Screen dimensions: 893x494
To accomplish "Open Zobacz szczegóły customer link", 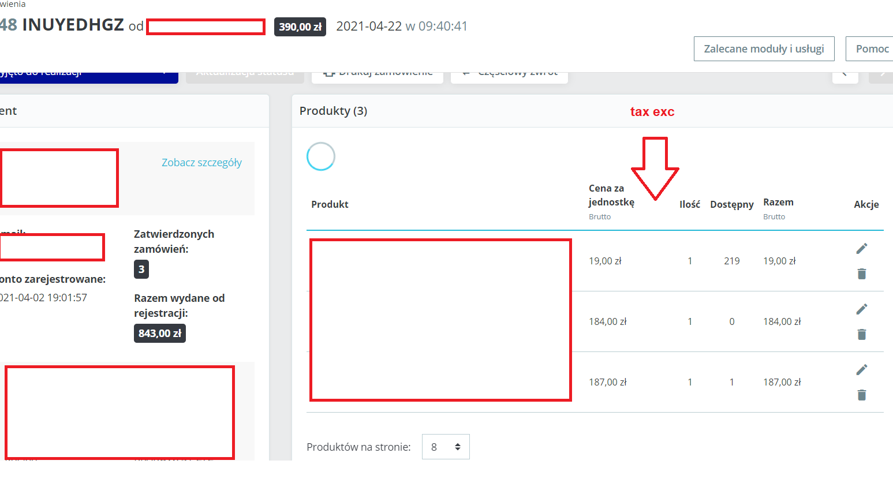I will click(x=201, y=163).
